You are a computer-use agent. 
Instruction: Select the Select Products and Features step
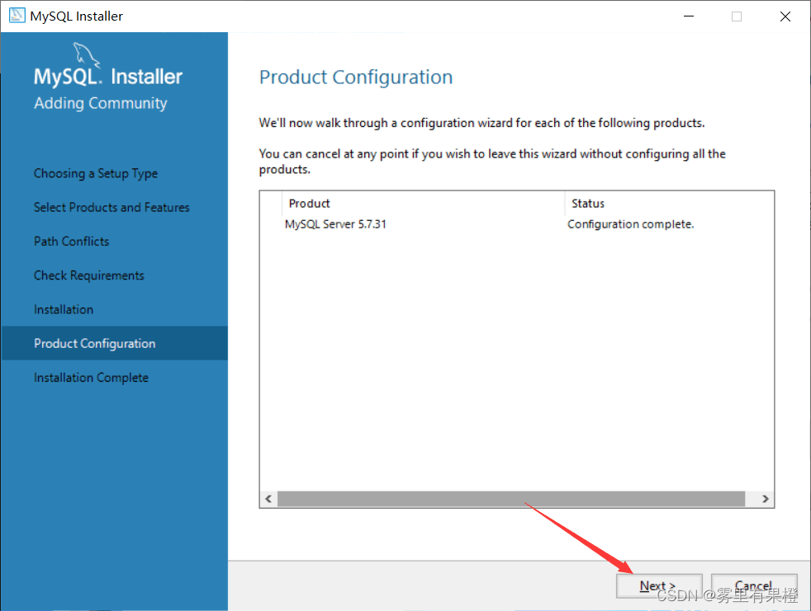[x=111, y=208]
